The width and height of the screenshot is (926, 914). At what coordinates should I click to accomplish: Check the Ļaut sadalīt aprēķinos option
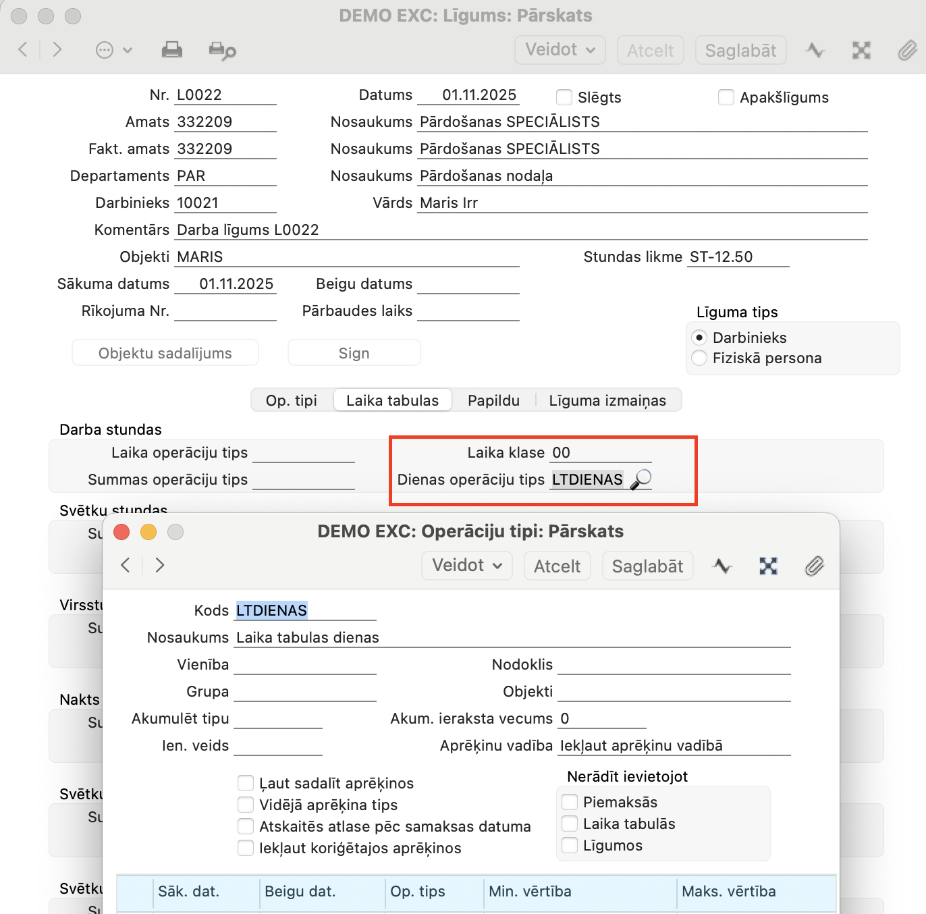click(x=246, y=783)
